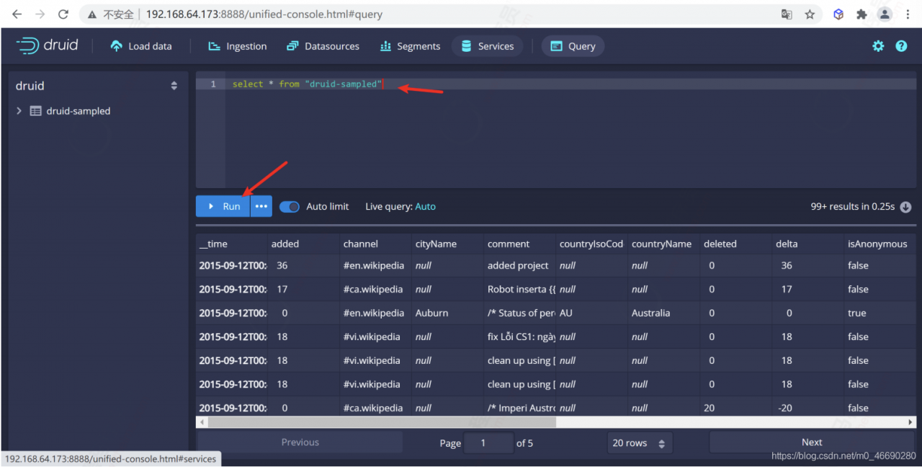Click the not secure warning icon

(x=92, y=14)
